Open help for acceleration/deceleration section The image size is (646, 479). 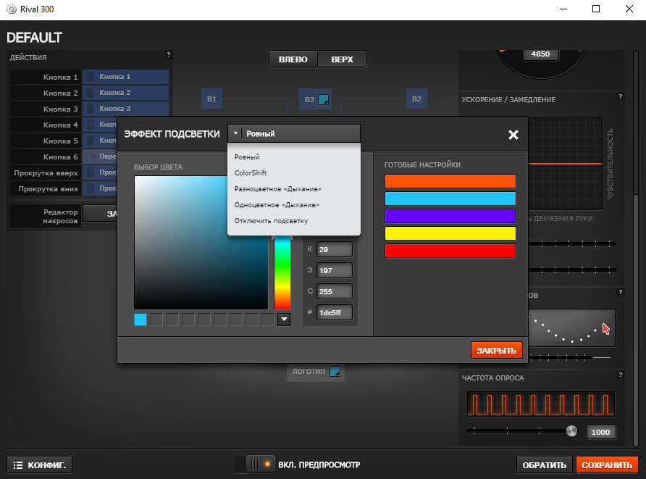pos(620,96)
